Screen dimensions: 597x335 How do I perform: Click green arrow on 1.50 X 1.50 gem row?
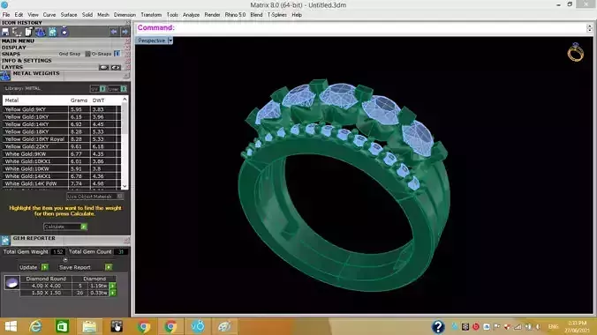113,293
